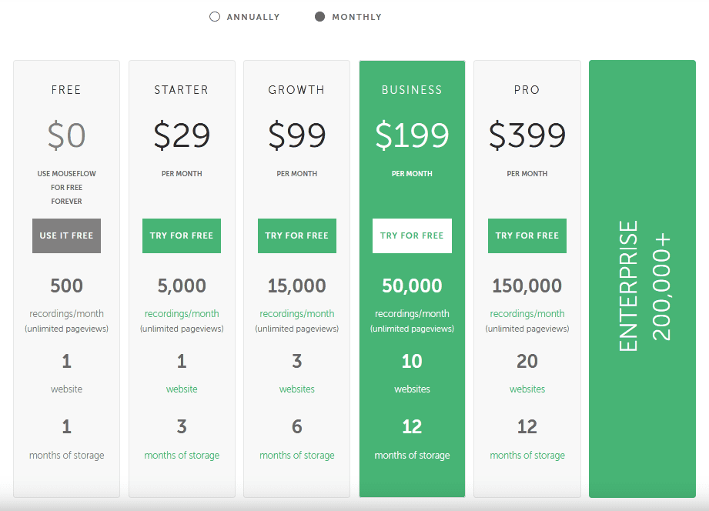Click USE IT FREE on the Free plan
709x511 pixels.
click(x=66, y=235)
